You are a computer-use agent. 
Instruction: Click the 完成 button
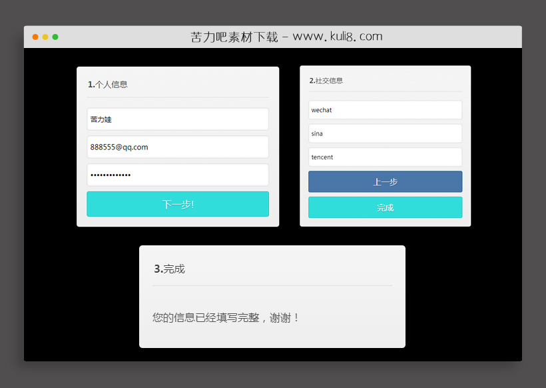(x=385, y=207)
